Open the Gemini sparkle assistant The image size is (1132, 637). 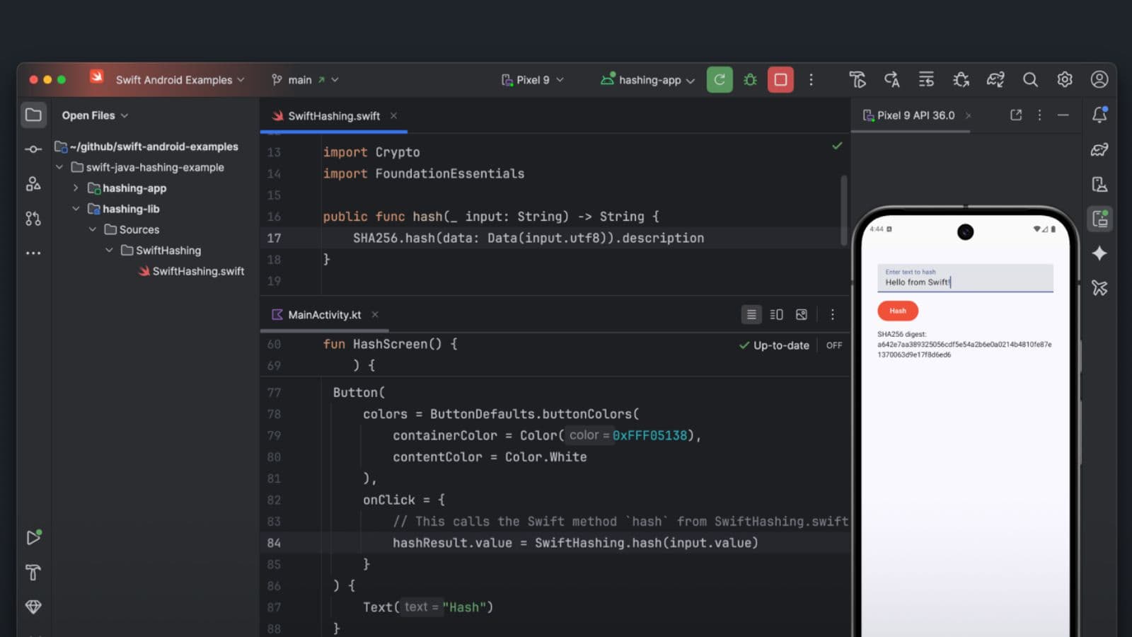coord(1099,253)
